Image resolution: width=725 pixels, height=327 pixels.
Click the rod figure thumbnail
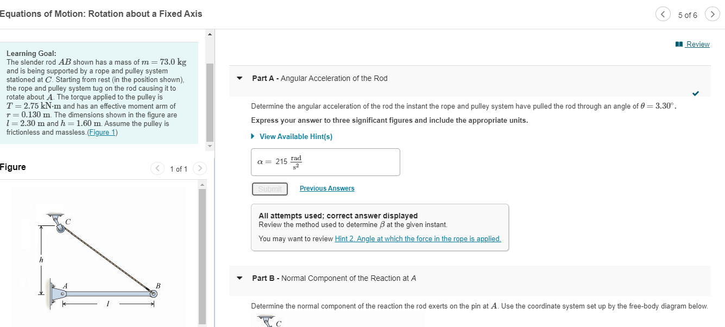(x=100, y=255)
